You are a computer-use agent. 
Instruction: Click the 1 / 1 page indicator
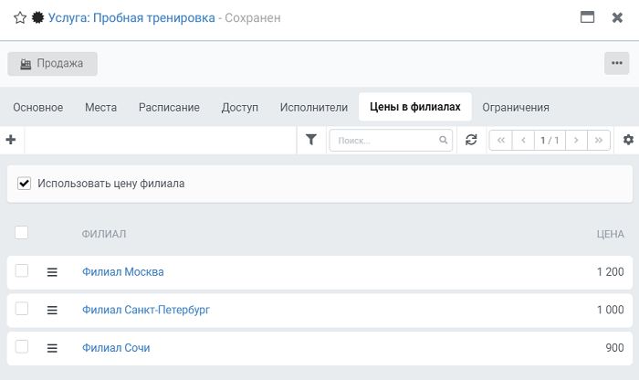pyautogui.click(x=550, y=141)
